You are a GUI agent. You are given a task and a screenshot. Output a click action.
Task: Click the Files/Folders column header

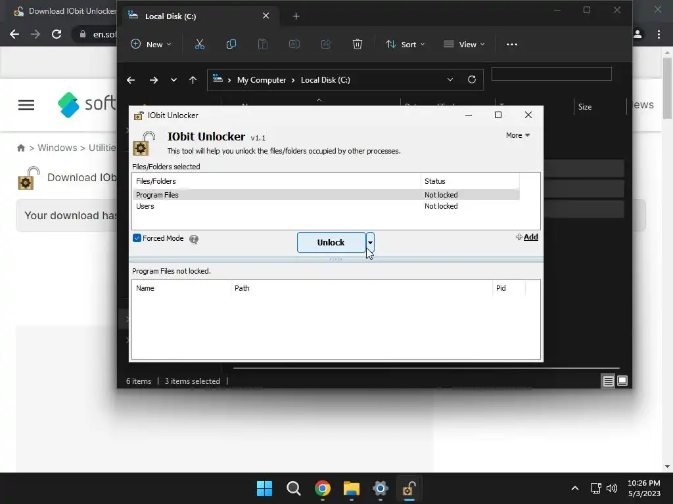click(277, 181)
